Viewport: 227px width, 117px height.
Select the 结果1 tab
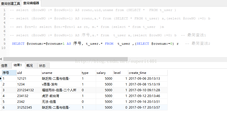[x=18, y=65]
